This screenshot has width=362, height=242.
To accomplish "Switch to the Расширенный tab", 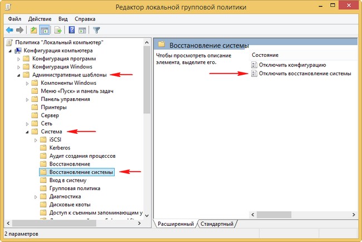I will [x=175, y=224].
